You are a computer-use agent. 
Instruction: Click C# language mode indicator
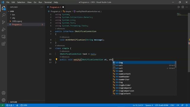[x=178, y=105]
